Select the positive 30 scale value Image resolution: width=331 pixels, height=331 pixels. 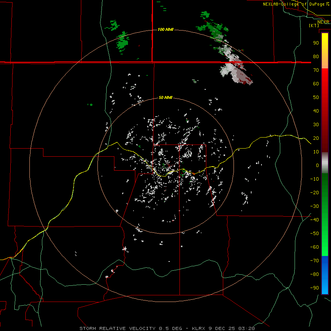coord(316,125)
